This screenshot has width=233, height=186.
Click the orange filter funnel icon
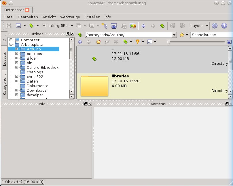coord(138,42)
